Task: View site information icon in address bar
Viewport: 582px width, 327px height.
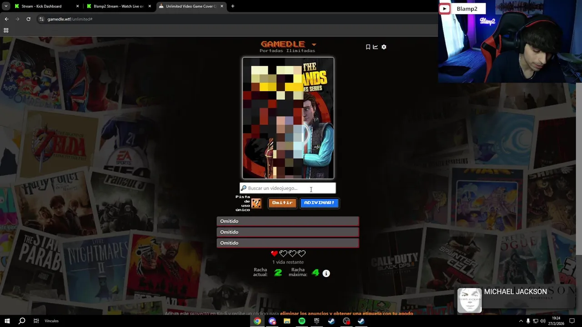Action: point(41,19)
